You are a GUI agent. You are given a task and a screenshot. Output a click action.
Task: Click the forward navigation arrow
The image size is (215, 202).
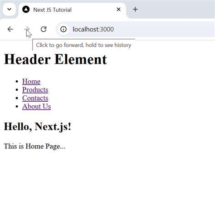(x=27, y=29)
